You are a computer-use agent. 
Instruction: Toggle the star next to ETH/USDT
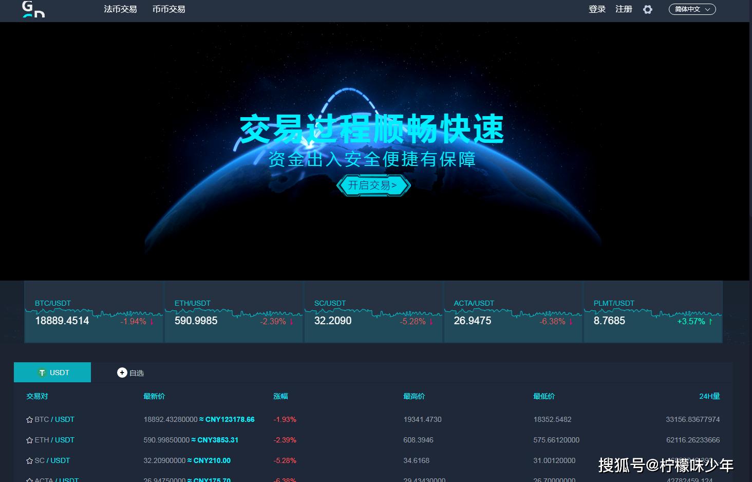(x=29, y=440)
